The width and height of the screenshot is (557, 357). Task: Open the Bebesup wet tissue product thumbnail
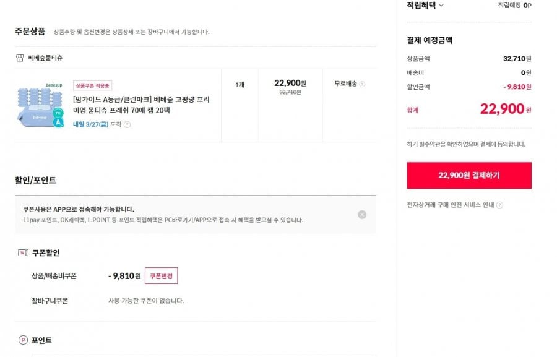click(x=40, y=105)
